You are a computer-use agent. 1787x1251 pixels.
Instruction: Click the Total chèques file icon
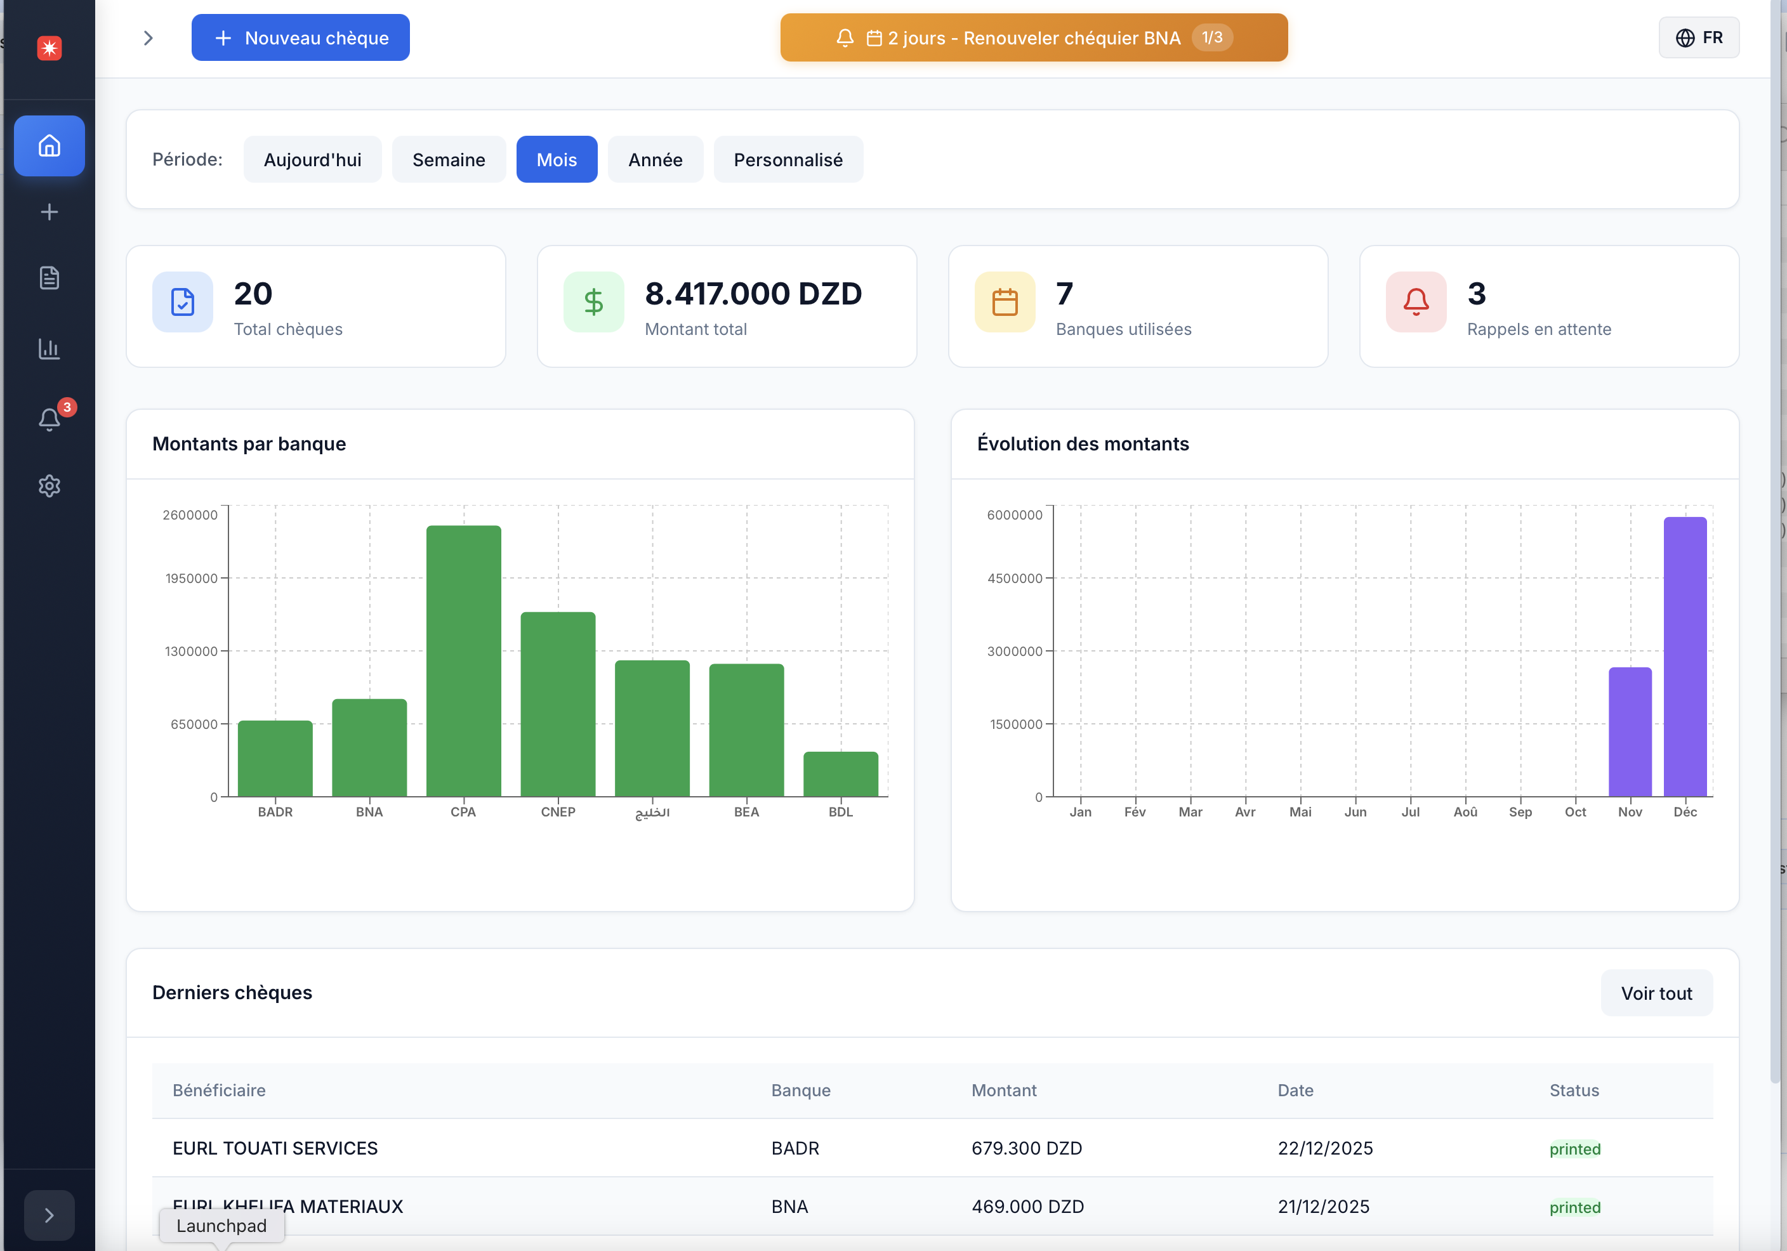point(182,302)
